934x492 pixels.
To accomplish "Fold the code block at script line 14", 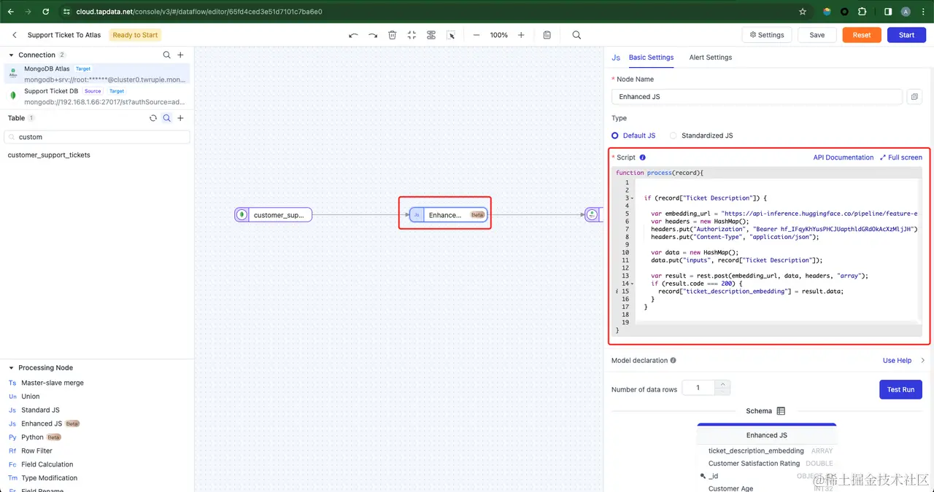I will click(633, 284).
